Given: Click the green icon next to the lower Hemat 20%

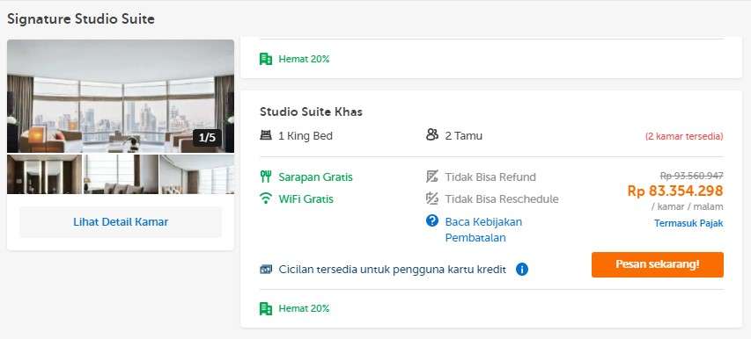Looking at the screenshot, I should pyautogui.click(x=266, y=308).
